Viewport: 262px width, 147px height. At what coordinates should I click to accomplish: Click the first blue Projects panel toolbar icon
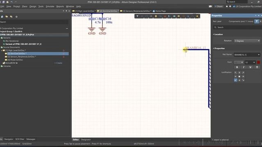tap(2, 17)
